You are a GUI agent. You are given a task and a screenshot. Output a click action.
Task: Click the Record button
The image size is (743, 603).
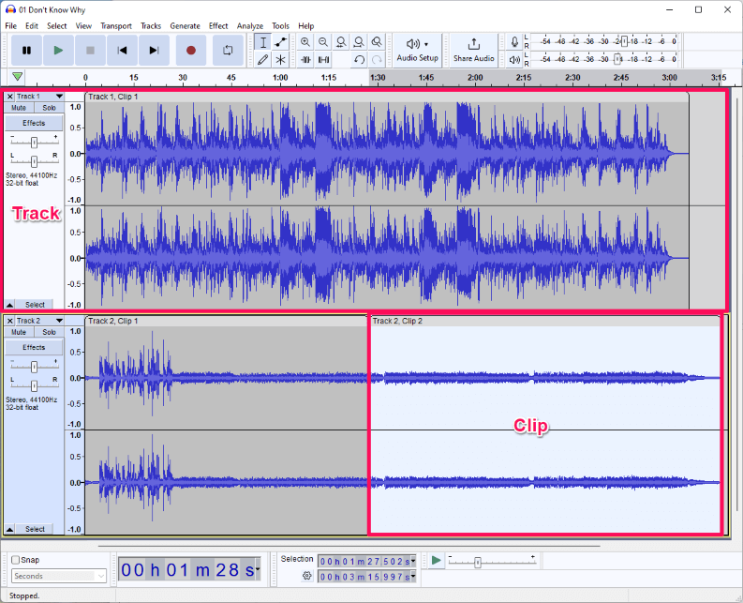(191, 50)
